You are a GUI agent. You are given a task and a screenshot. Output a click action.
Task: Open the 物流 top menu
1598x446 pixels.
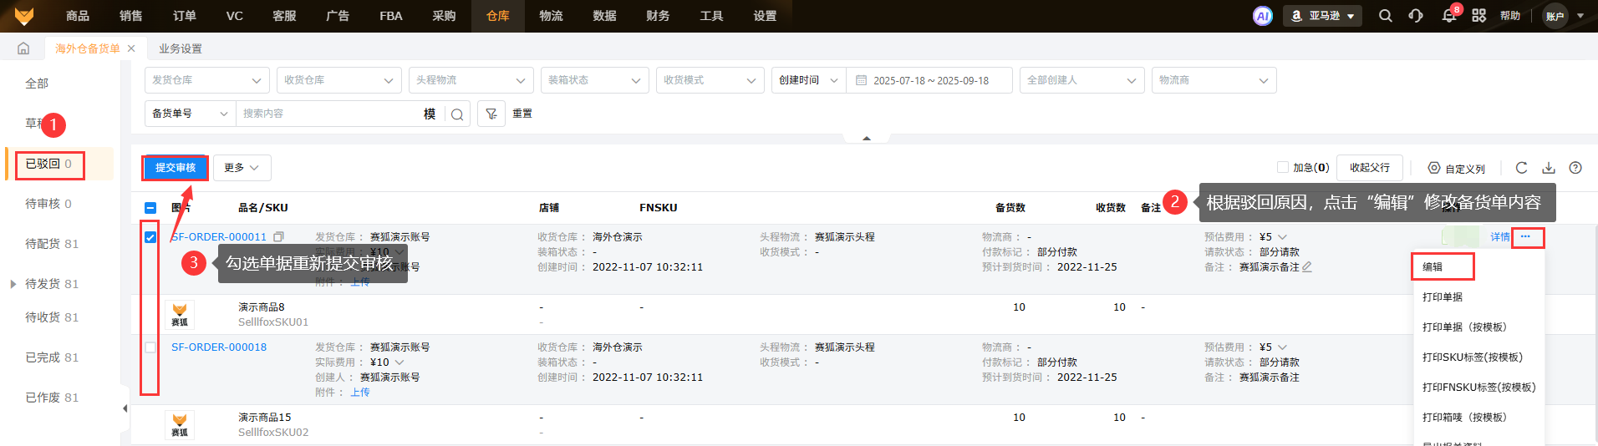551,16
